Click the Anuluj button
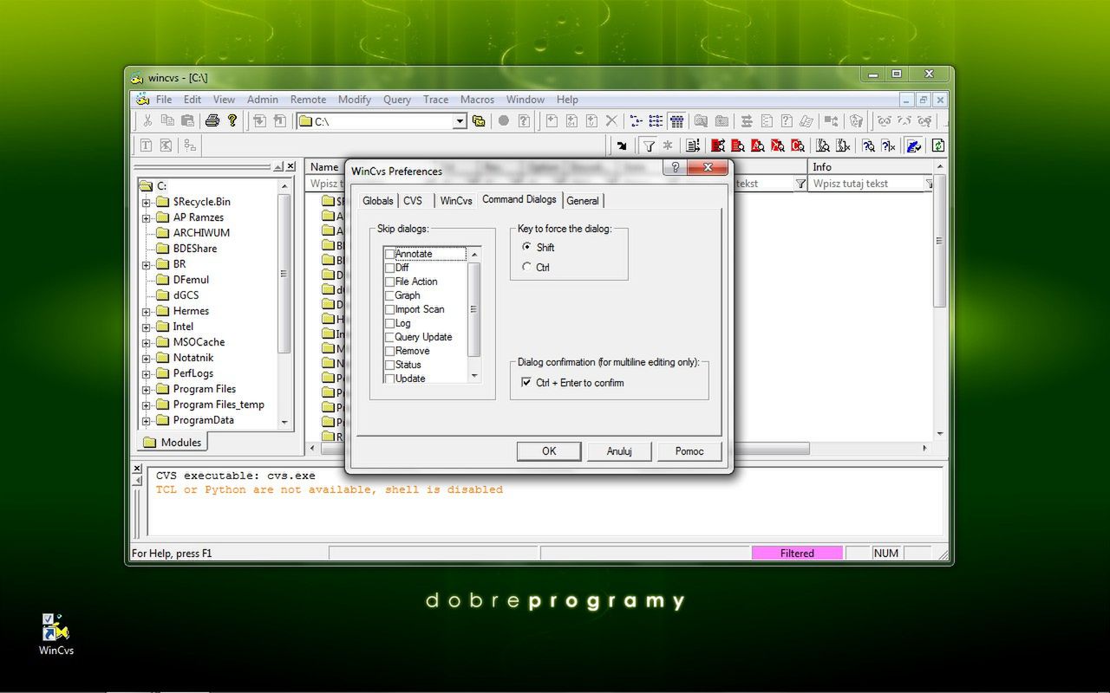The image size is (1110, 693). [x=619, y=451]
